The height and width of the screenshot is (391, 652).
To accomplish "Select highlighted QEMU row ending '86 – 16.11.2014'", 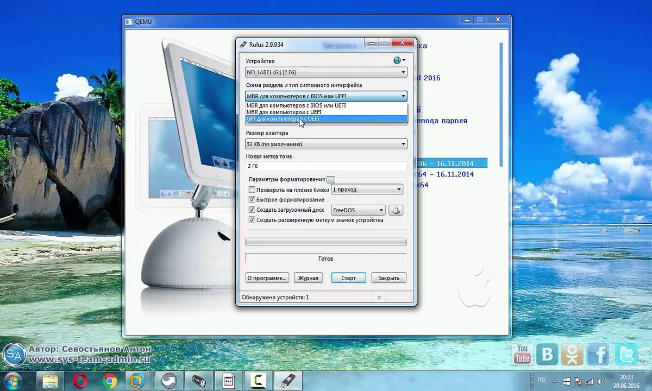I will coord(452,163).
